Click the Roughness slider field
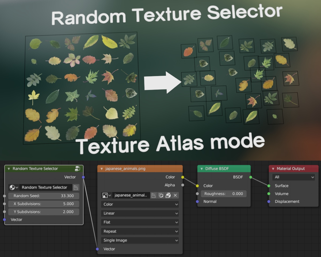The height and width of the screenshot is (257, 321). [x=224, y=194]
